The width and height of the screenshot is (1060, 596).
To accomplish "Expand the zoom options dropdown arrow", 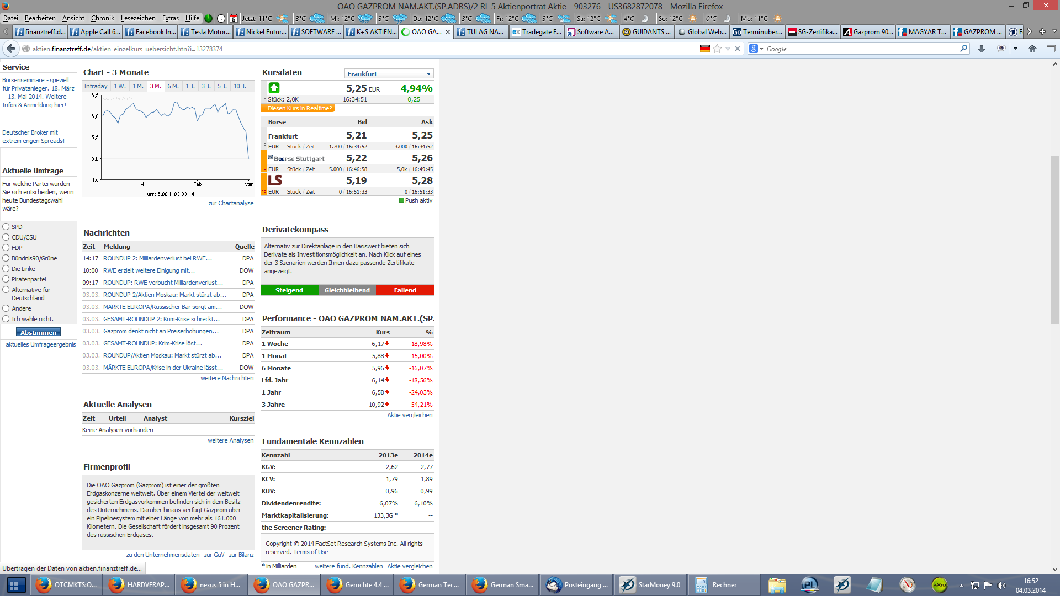I will coord(1015,49).
